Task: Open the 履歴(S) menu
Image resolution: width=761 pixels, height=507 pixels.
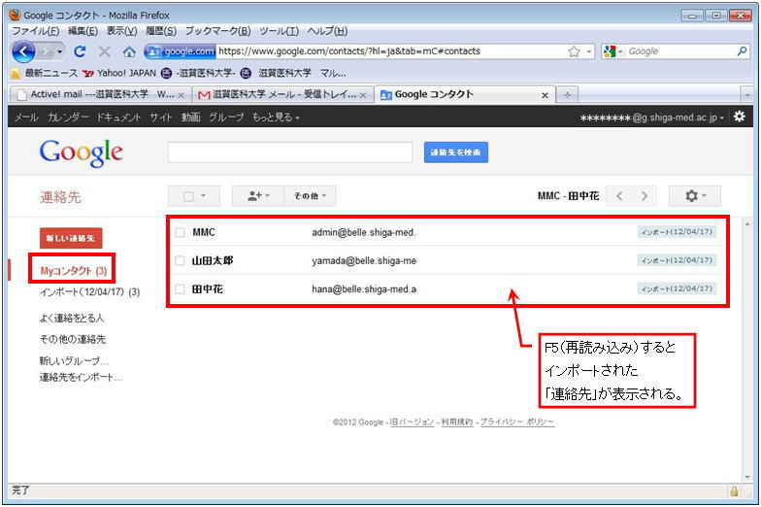Action: (161, 31)
